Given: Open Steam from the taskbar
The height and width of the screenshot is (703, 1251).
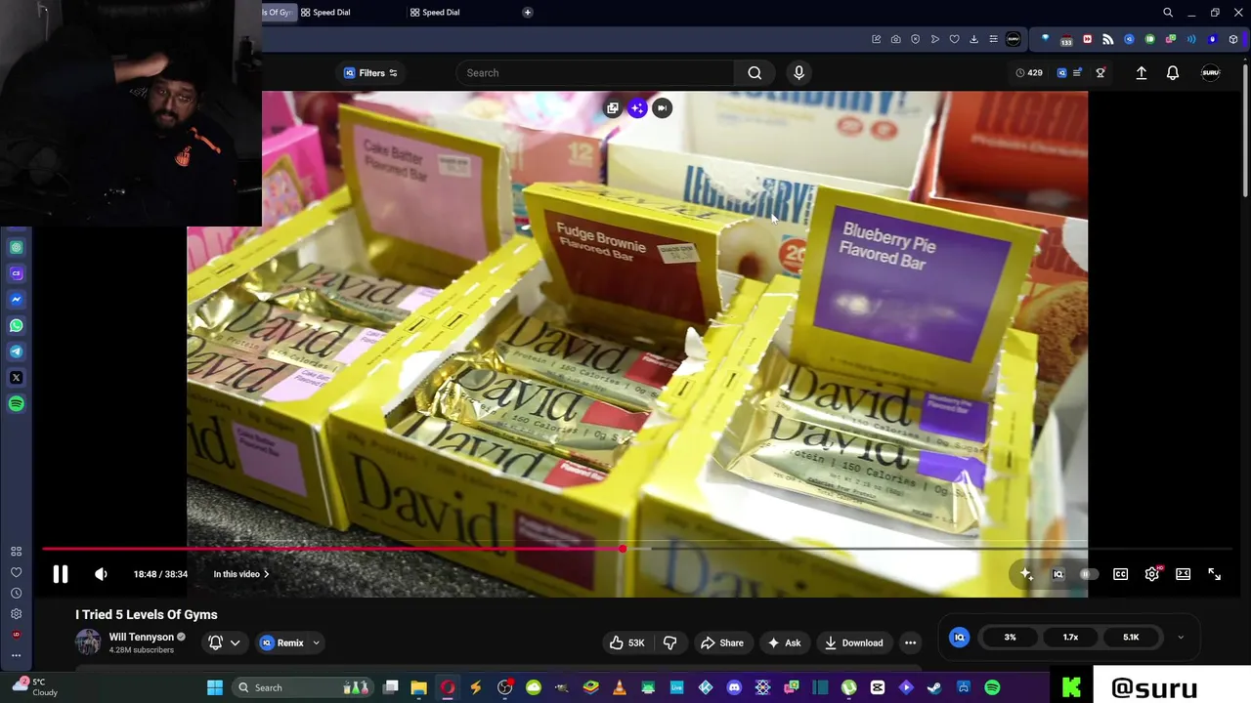Looking at the screenshot, I should [934, 687].
